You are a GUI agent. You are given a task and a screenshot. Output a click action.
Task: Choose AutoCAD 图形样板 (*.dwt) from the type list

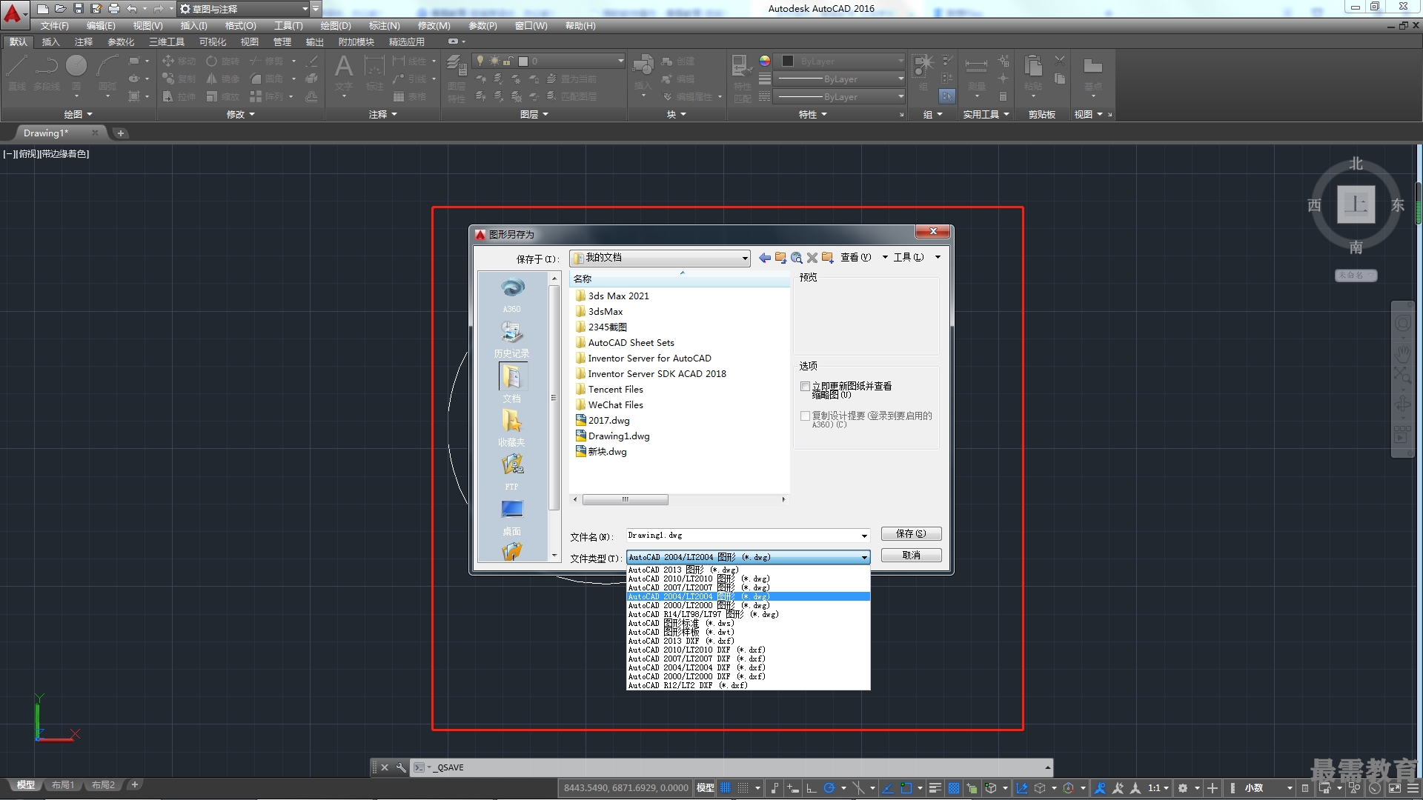(748, 632)
